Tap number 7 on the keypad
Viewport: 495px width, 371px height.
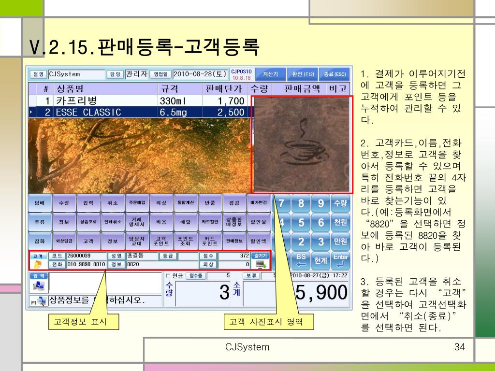[281, 203]
